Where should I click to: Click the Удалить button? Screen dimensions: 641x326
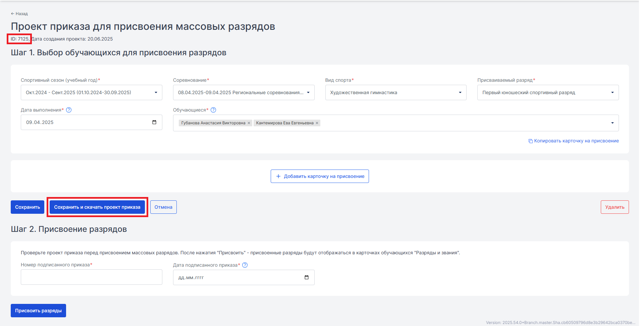tap(615, 207)
